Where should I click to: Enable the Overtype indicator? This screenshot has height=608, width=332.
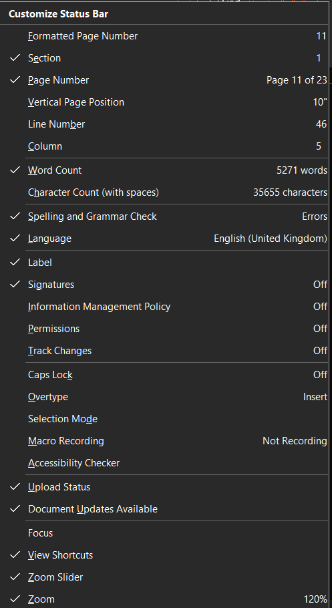coord(164,397)
